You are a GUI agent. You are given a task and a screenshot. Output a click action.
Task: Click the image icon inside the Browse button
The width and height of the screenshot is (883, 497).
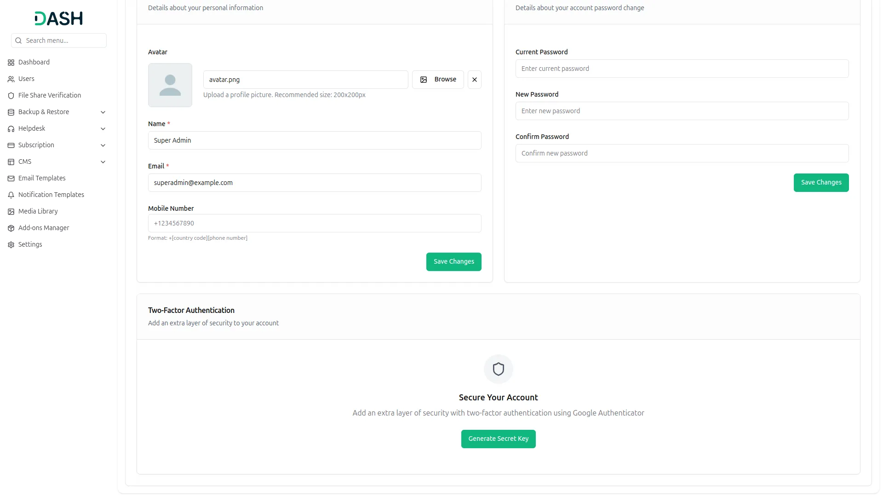point(424,80)
